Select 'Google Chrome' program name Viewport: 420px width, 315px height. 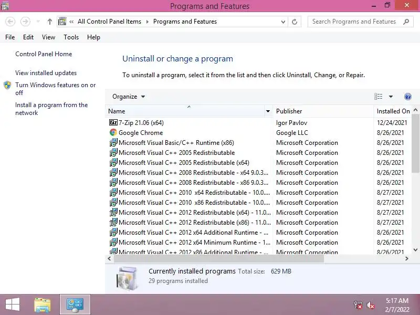tap(141, 133)
